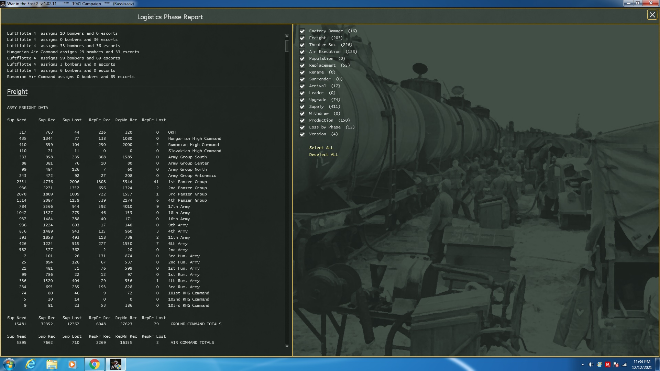This screenshot has width=660, height=371.
Task: Click Select ALL report categories
Action: click(321, 147)
